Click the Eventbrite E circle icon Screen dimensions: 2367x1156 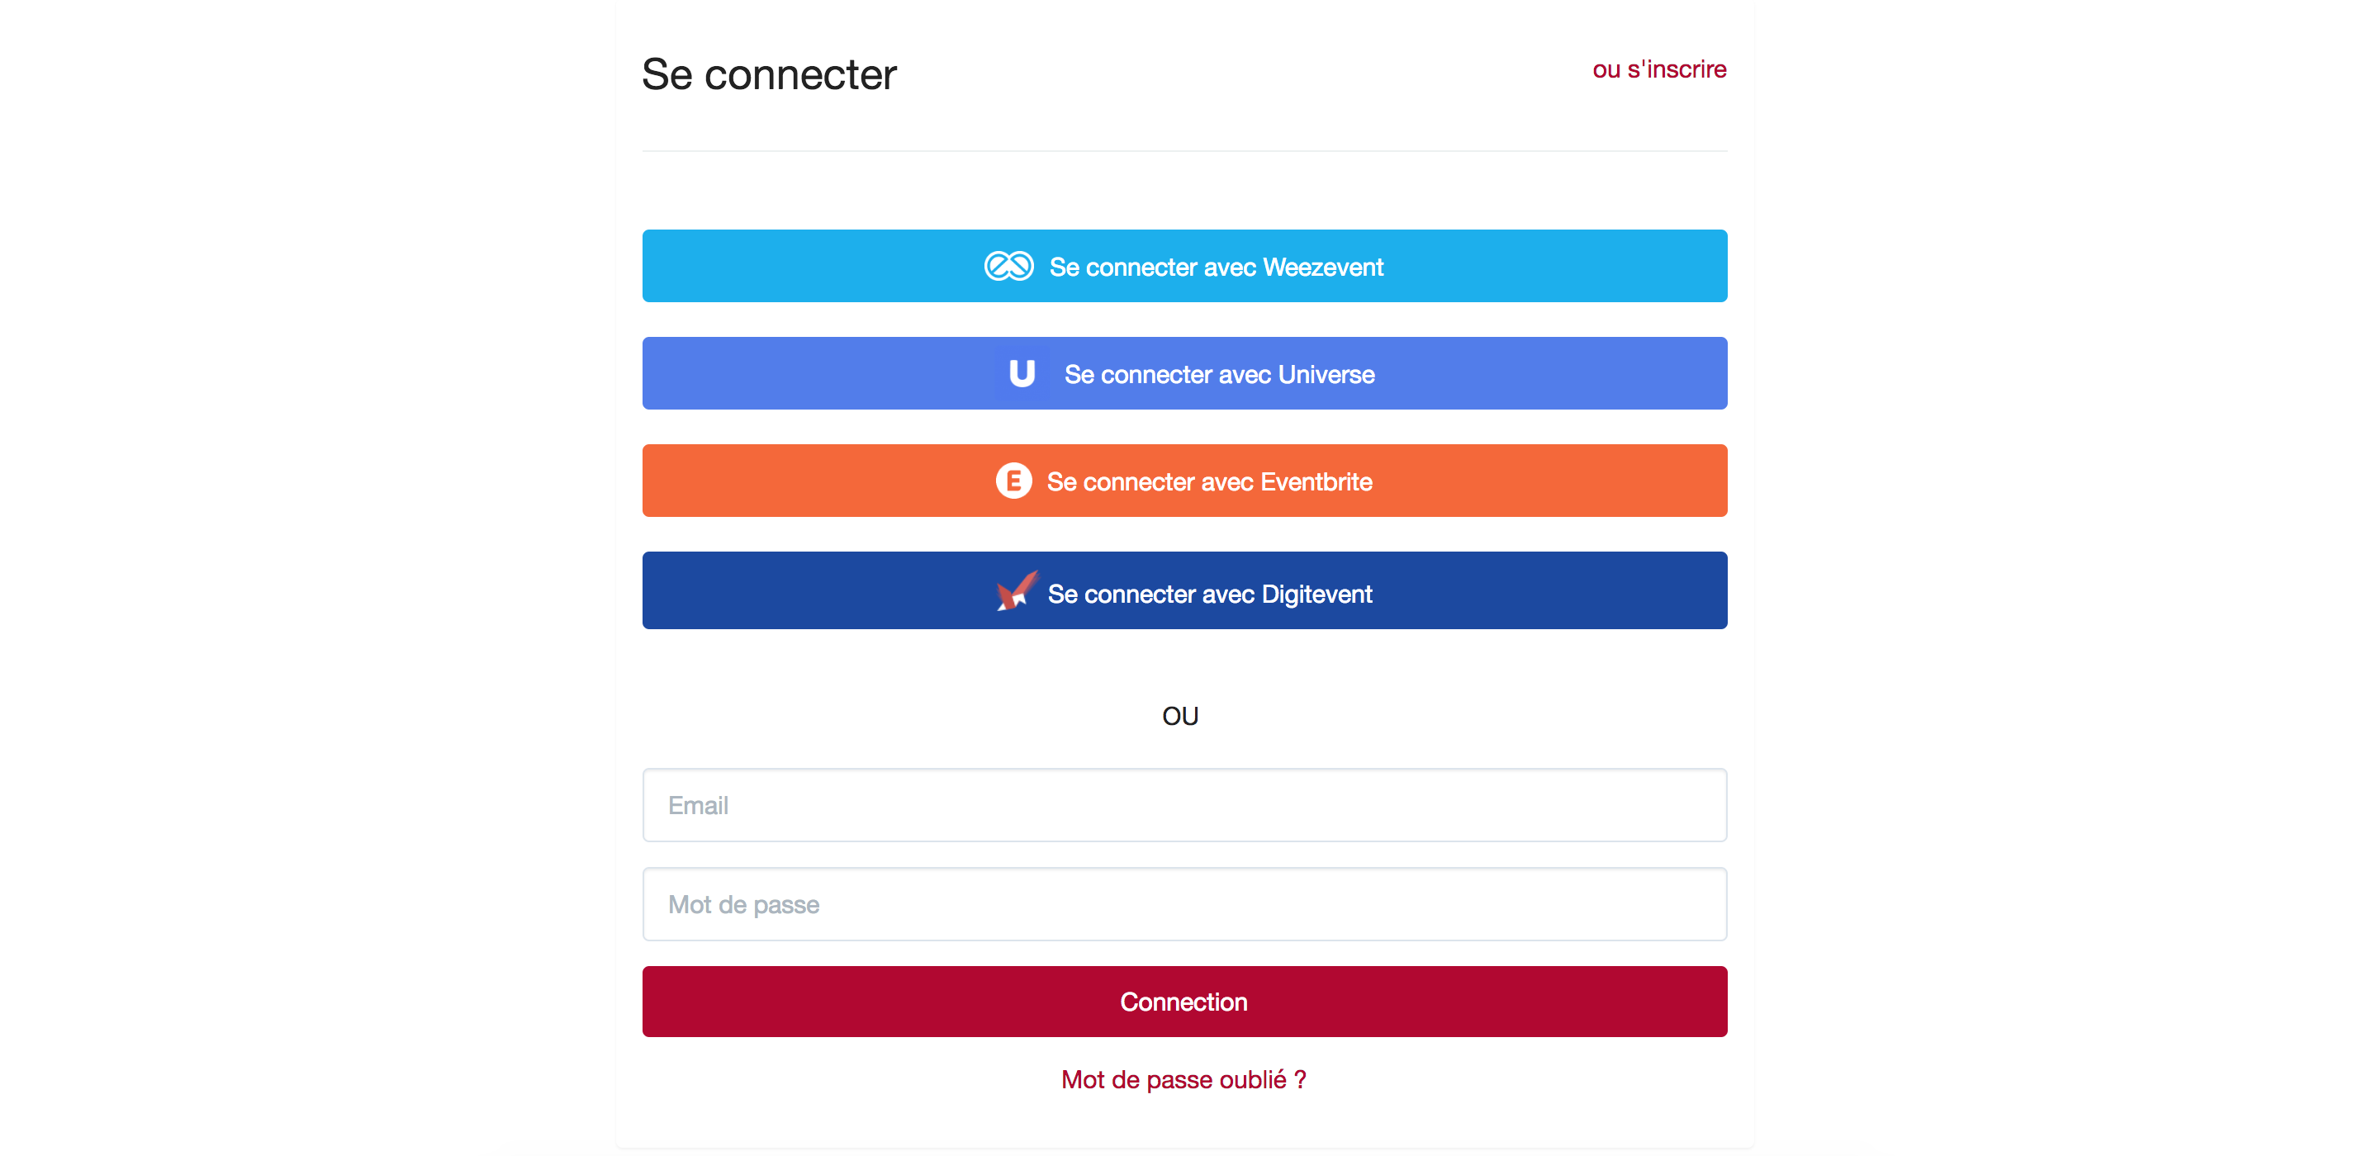[1013, 481]
